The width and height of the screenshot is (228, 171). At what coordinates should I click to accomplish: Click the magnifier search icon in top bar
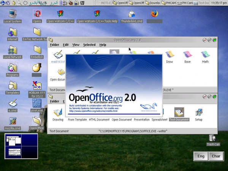pyautogui.click(x=19, y=3)
